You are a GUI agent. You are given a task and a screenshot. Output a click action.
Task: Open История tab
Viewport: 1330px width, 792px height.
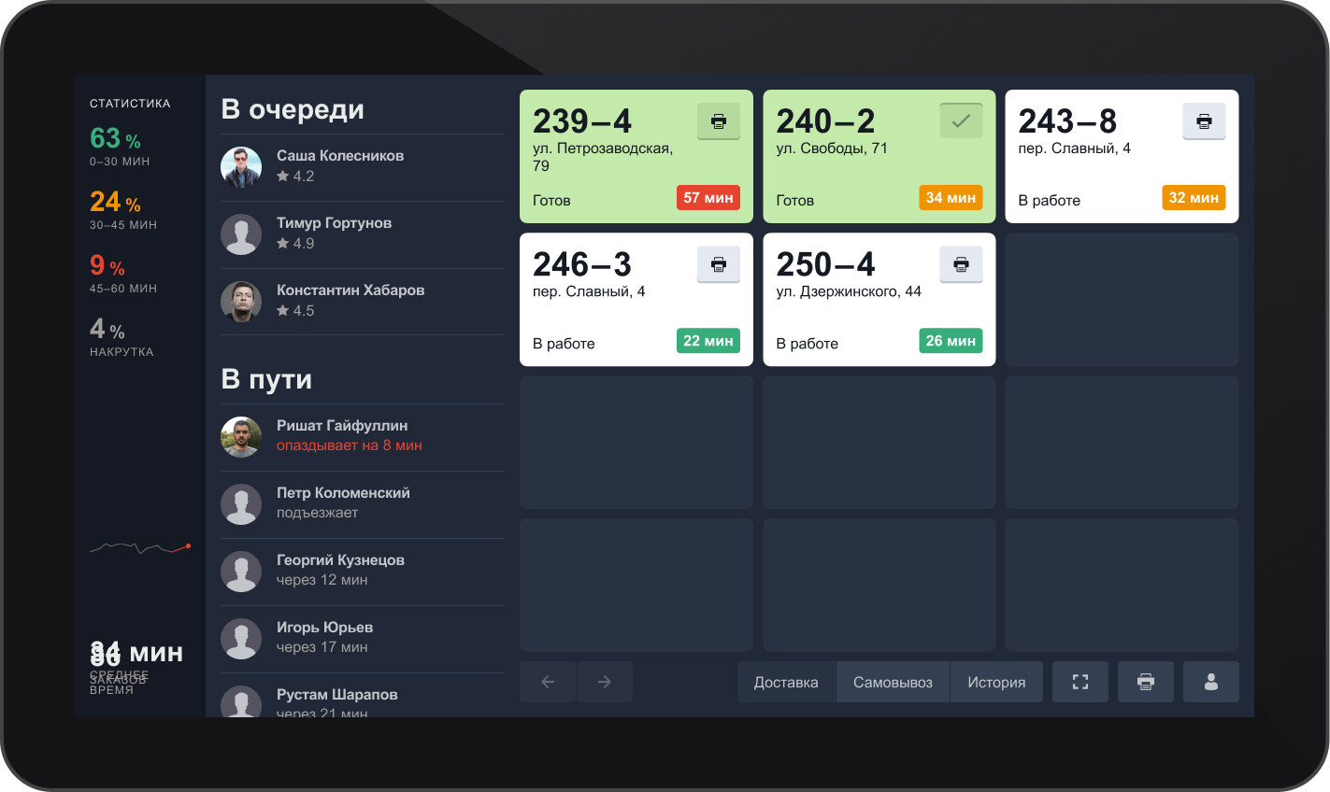point(996,682)
